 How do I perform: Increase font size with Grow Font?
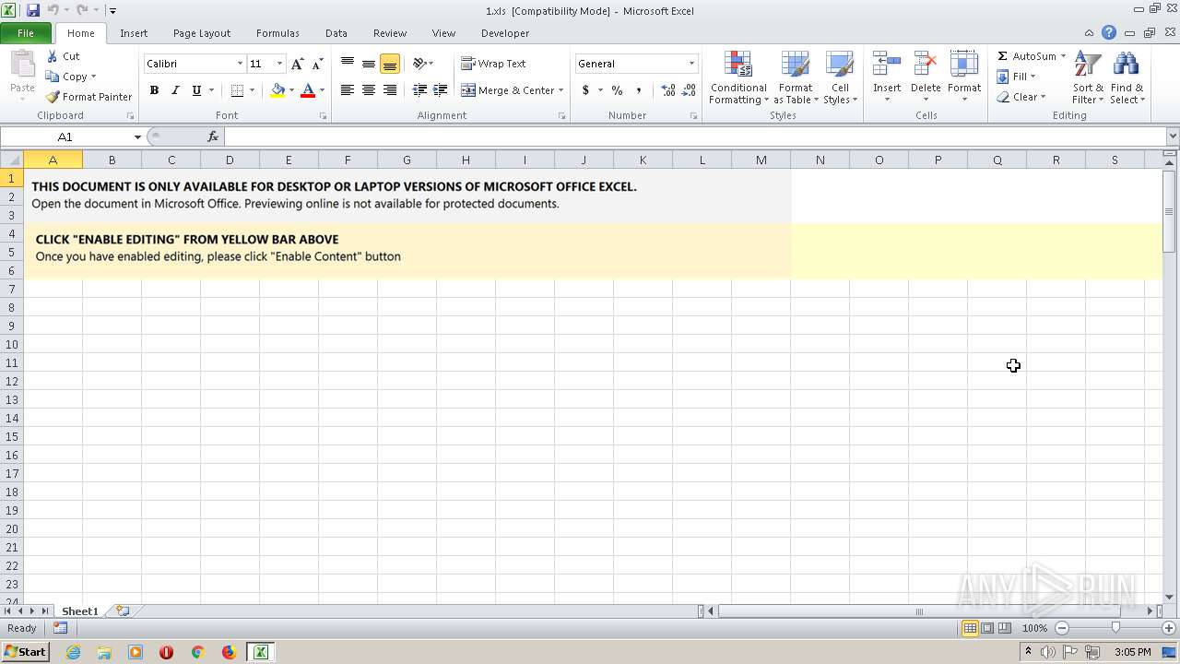(x=297, y=64)
